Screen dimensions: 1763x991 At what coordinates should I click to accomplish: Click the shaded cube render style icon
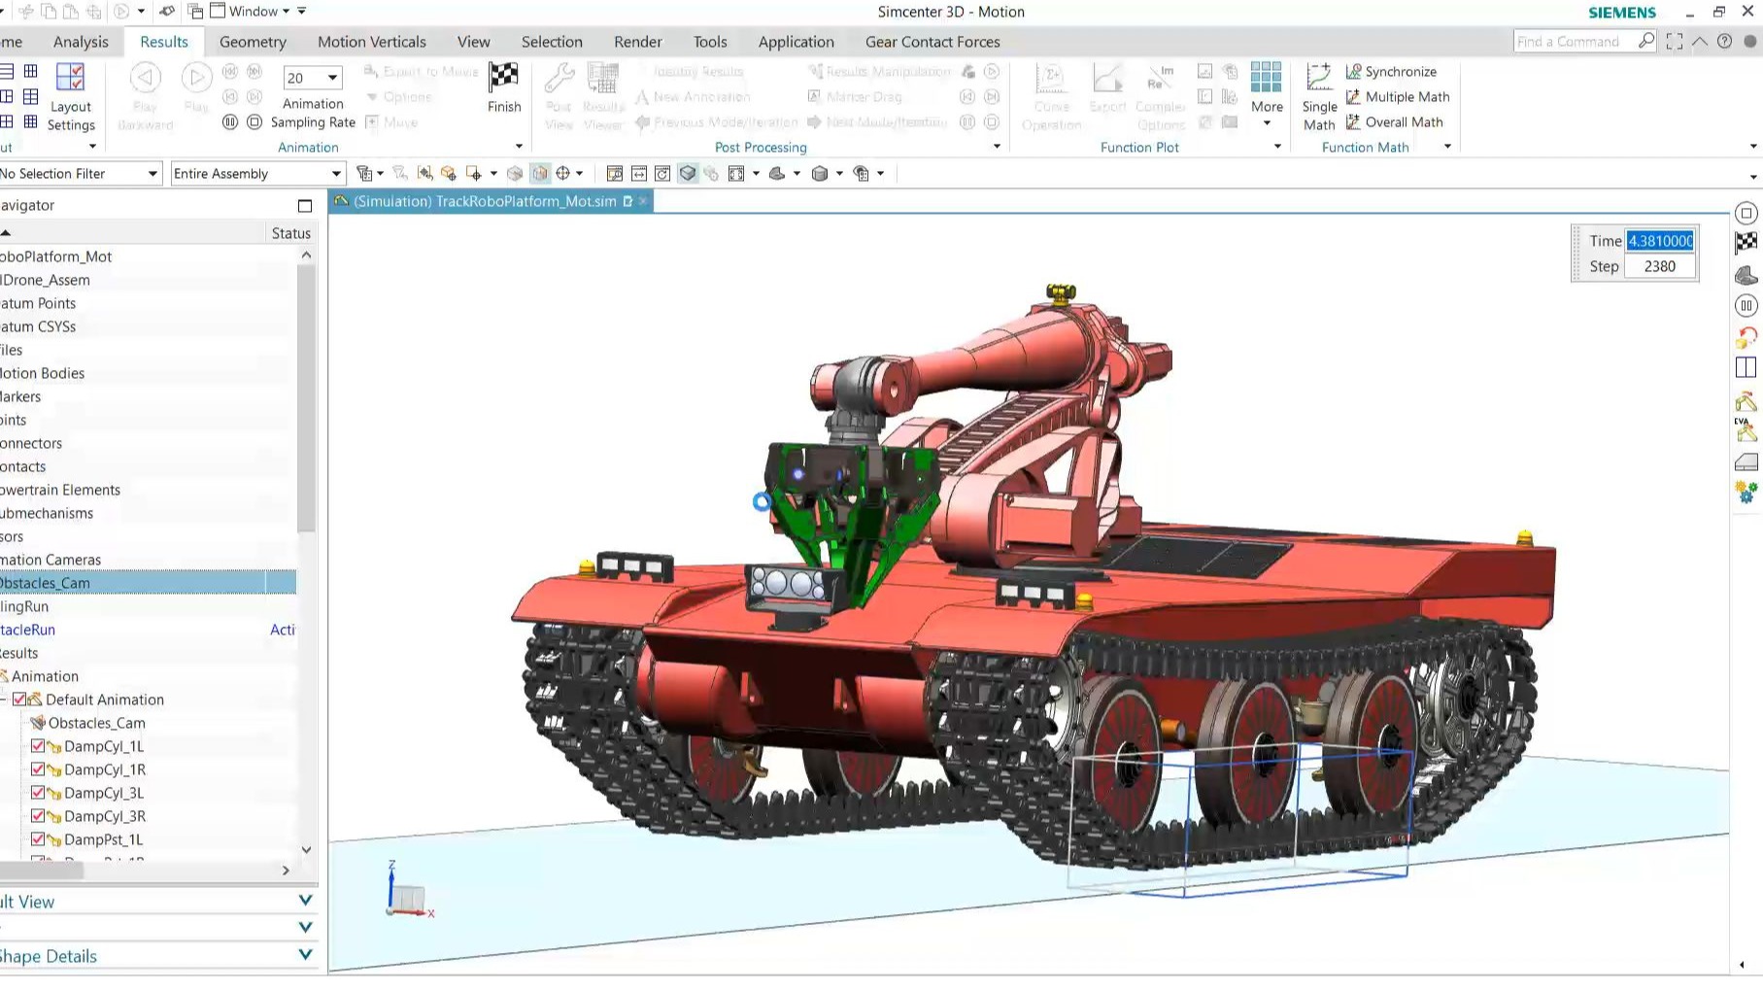point(819,173)
